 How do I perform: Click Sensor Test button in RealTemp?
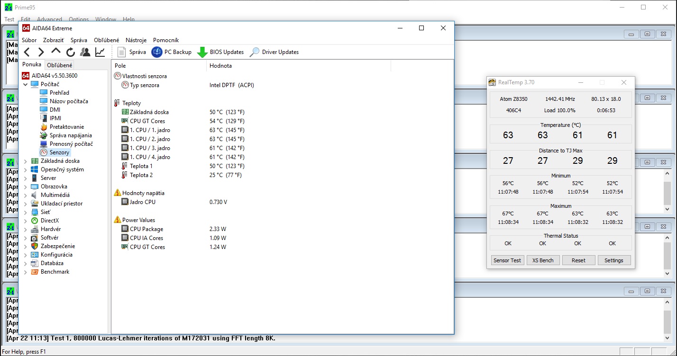point(507,260)
